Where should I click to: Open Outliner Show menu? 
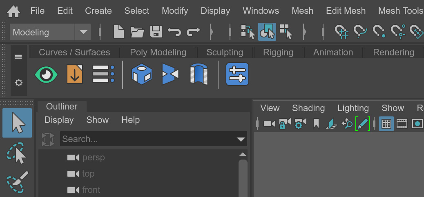click(97, 120)
